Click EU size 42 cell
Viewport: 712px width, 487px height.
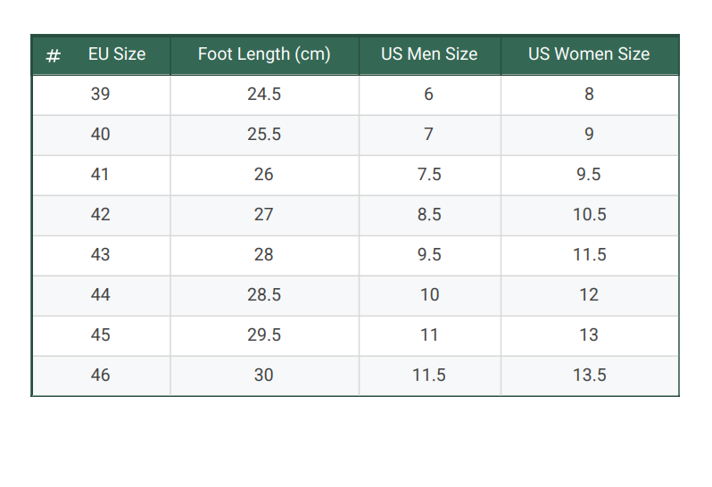(x=101, y=215)
